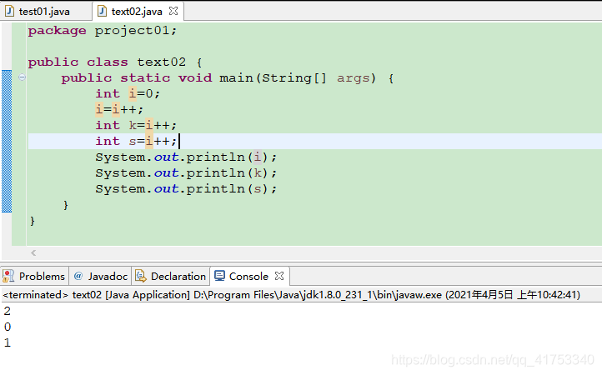
Task: Click the Java file icon on text02.java tab
Action: point(102,11)
